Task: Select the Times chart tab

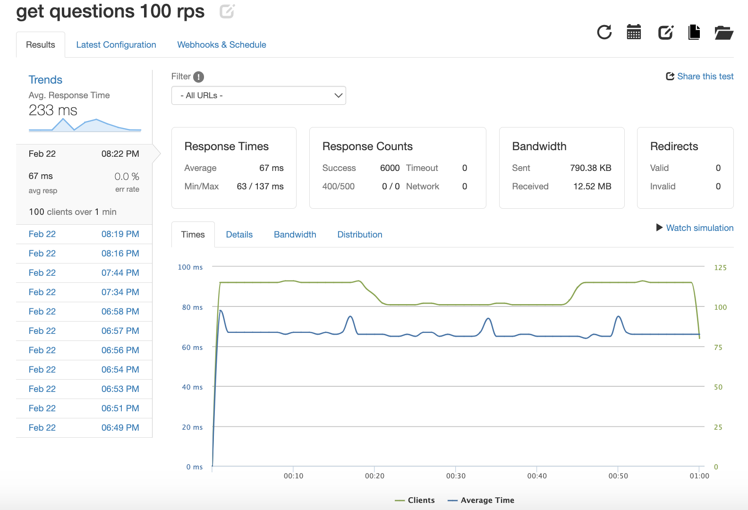Action: click(x=193, y=235)
